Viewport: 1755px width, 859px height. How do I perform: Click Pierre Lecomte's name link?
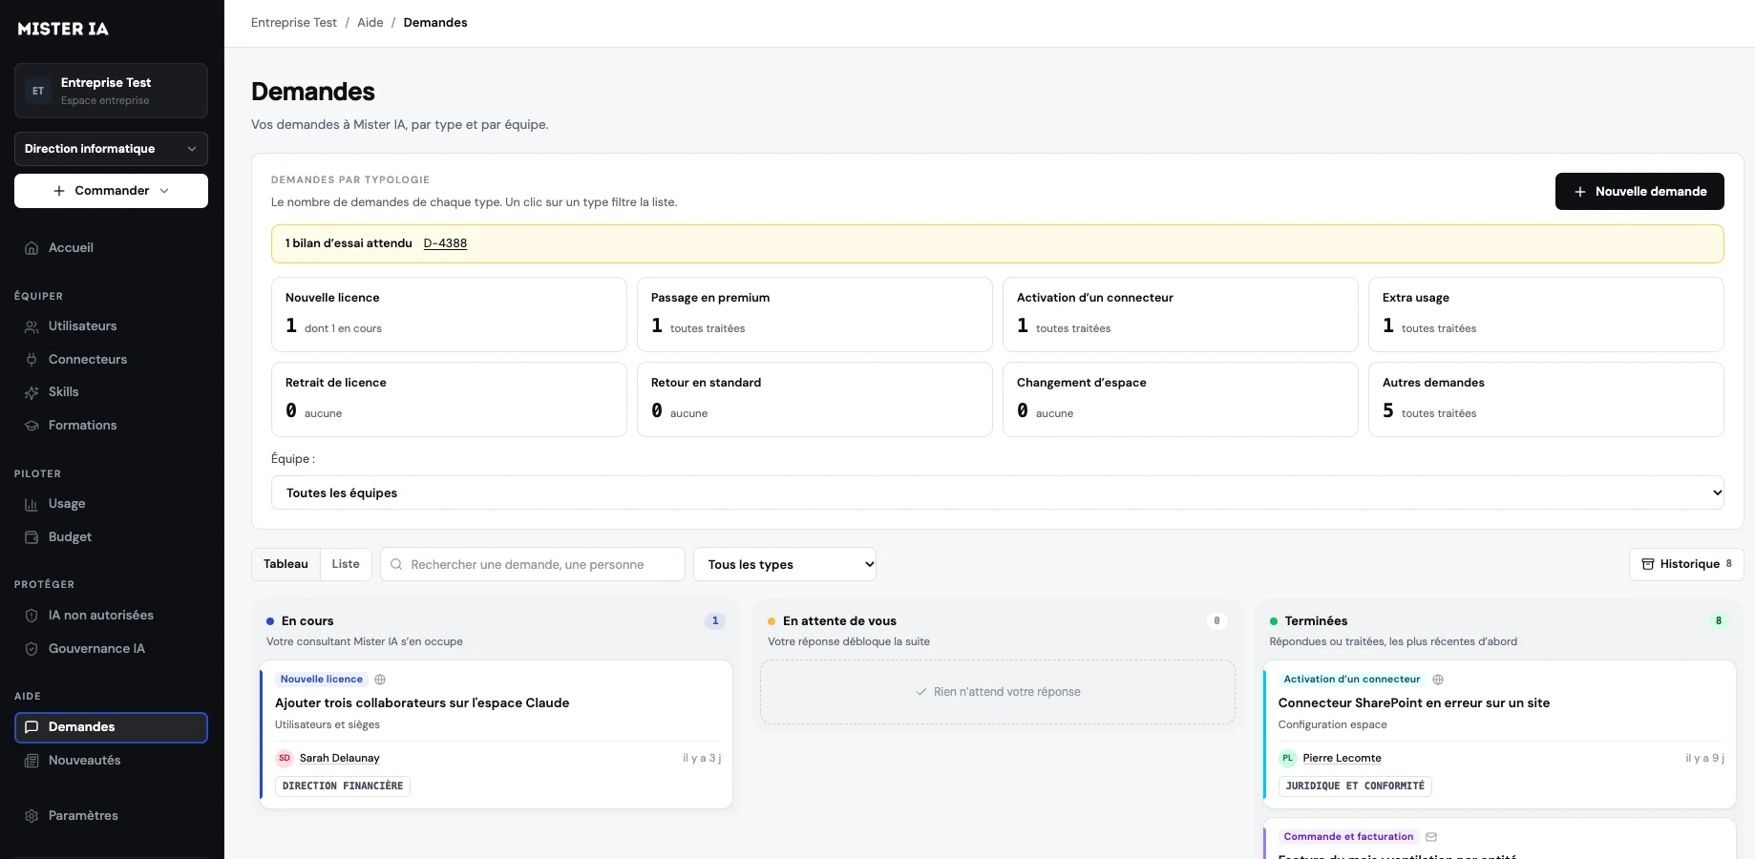(x=1342, y=758)
